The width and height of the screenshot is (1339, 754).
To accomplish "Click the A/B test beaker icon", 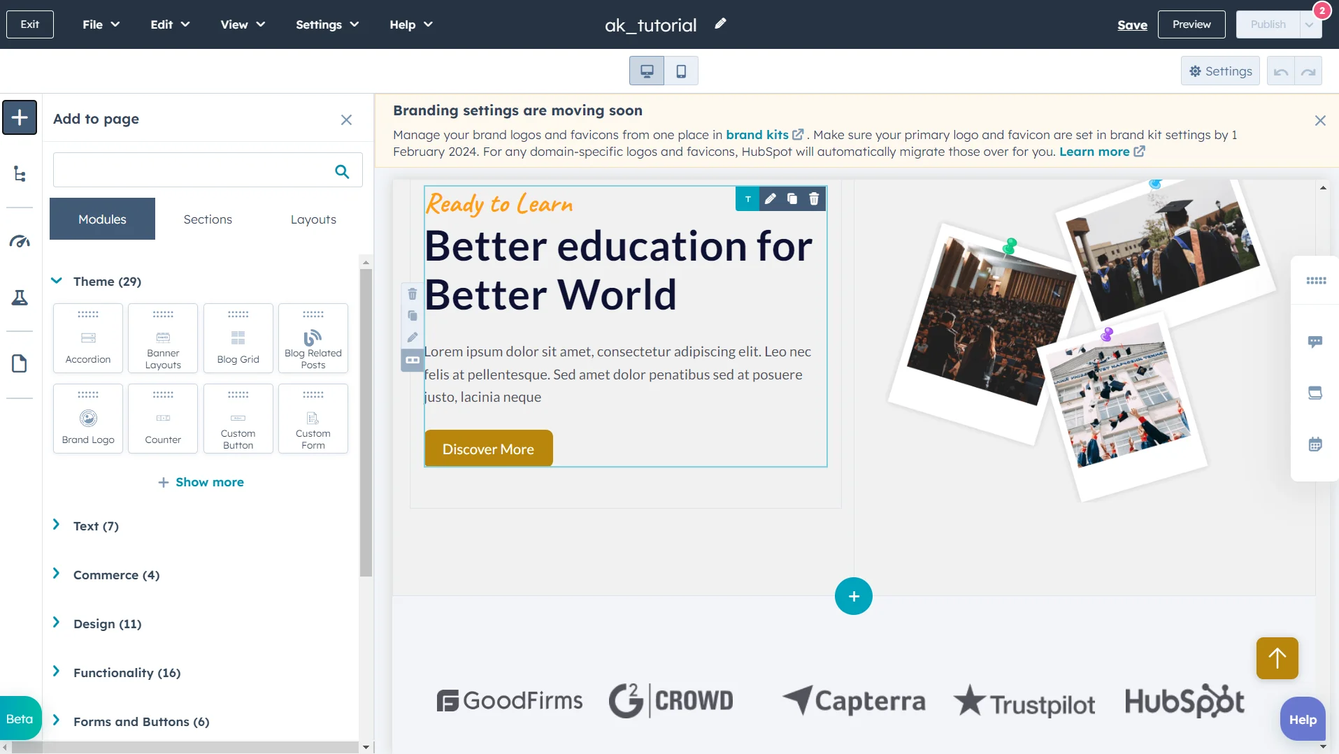I will [20, 298].
